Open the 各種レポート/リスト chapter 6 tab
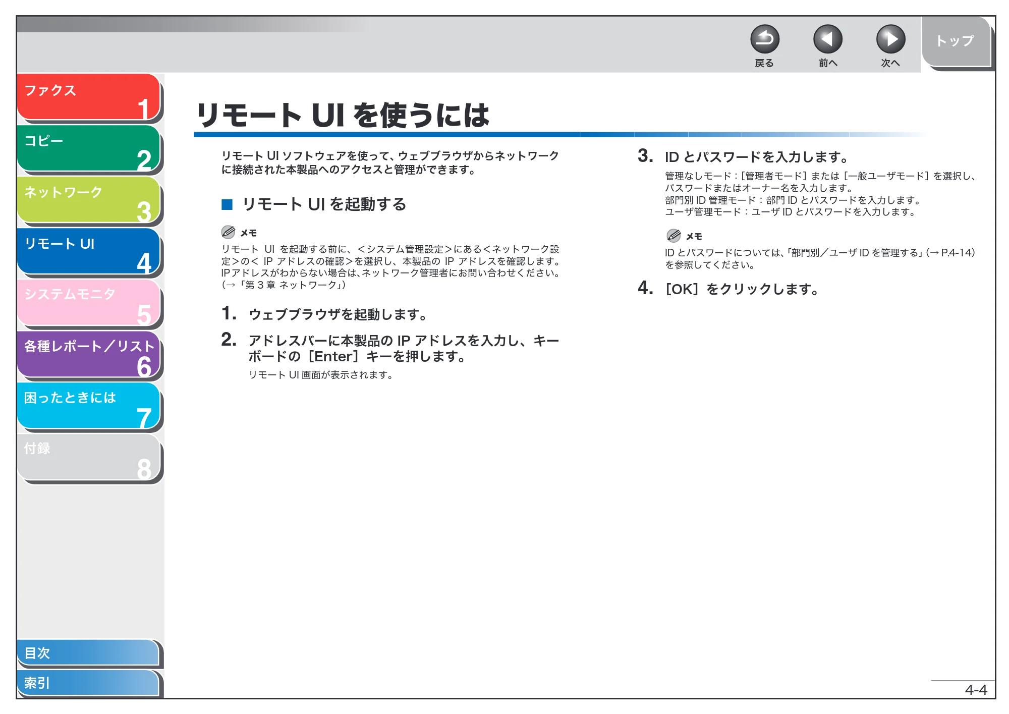Image resolution: width=1009 pixels, height=714 pixels. pos(89,354)
